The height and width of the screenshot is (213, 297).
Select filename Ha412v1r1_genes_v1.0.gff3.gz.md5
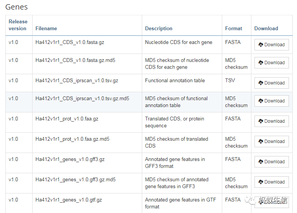coord(75,180)
